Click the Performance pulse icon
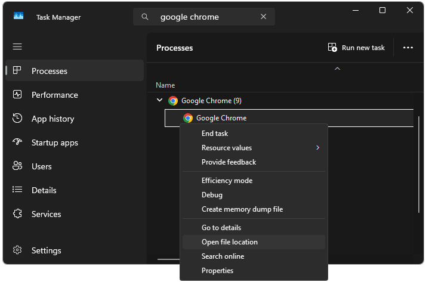Viewport: 426px width, 282px height. pos(17,94)
